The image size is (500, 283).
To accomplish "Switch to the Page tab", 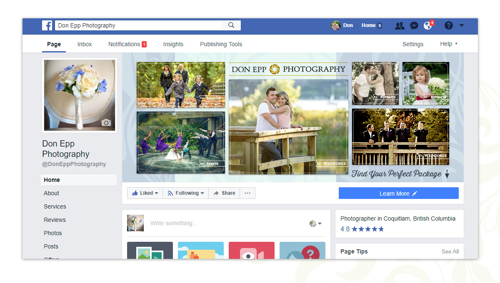I will (54, 44).
